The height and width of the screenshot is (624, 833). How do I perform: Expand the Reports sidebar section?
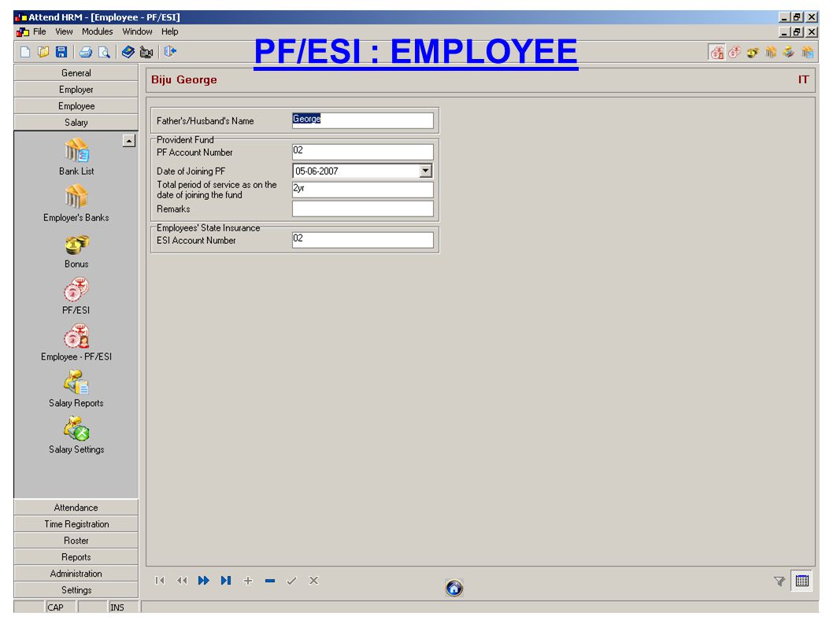click(x=76, y=556)
